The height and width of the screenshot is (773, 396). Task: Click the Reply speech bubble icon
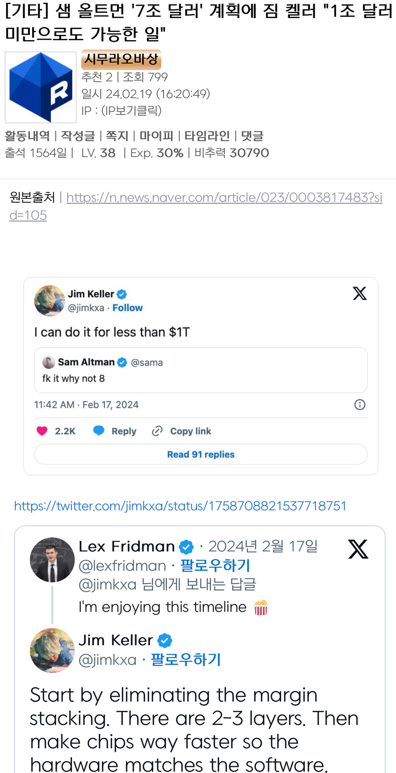(x=99, y=431)
